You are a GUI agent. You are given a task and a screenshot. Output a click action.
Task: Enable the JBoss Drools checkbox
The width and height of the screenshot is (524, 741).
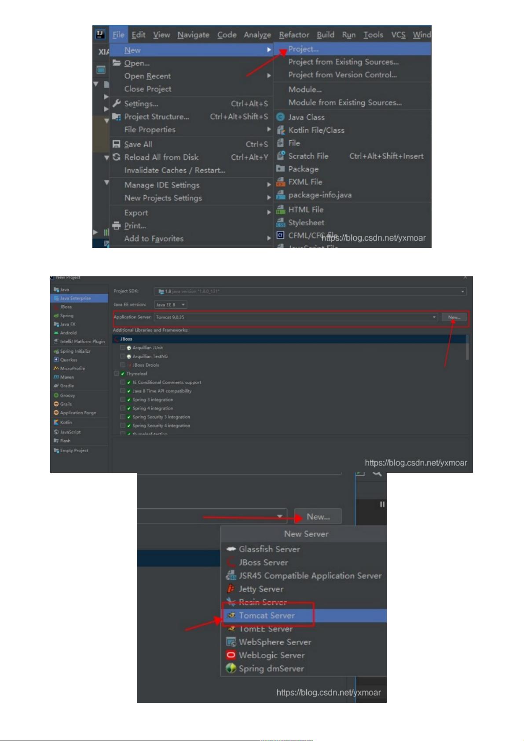(x=123, y=365)
